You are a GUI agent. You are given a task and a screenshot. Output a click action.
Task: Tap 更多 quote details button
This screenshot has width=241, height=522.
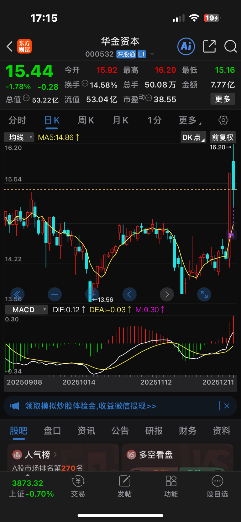223,99
